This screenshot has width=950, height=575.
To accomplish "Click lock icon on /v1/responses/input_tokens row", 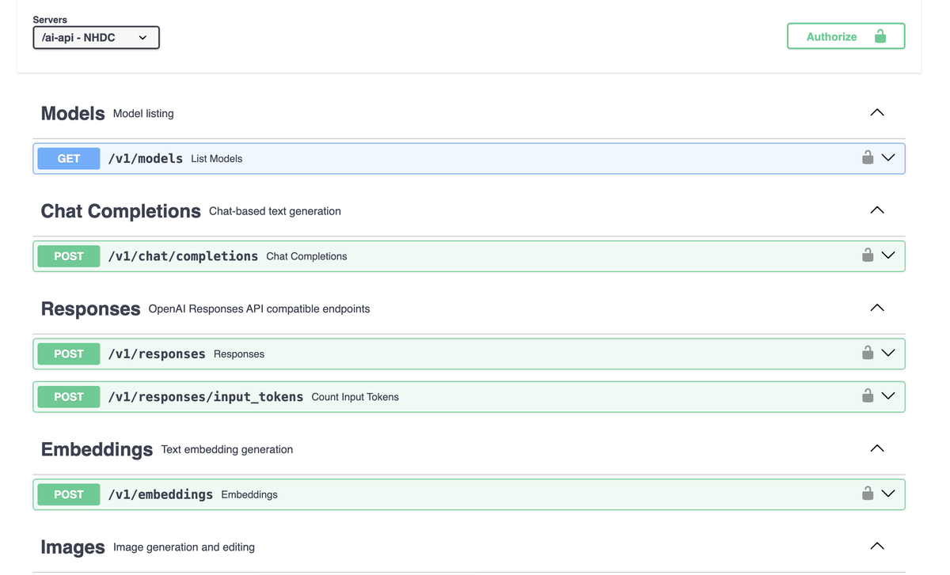I will click(x=868, y=395).
